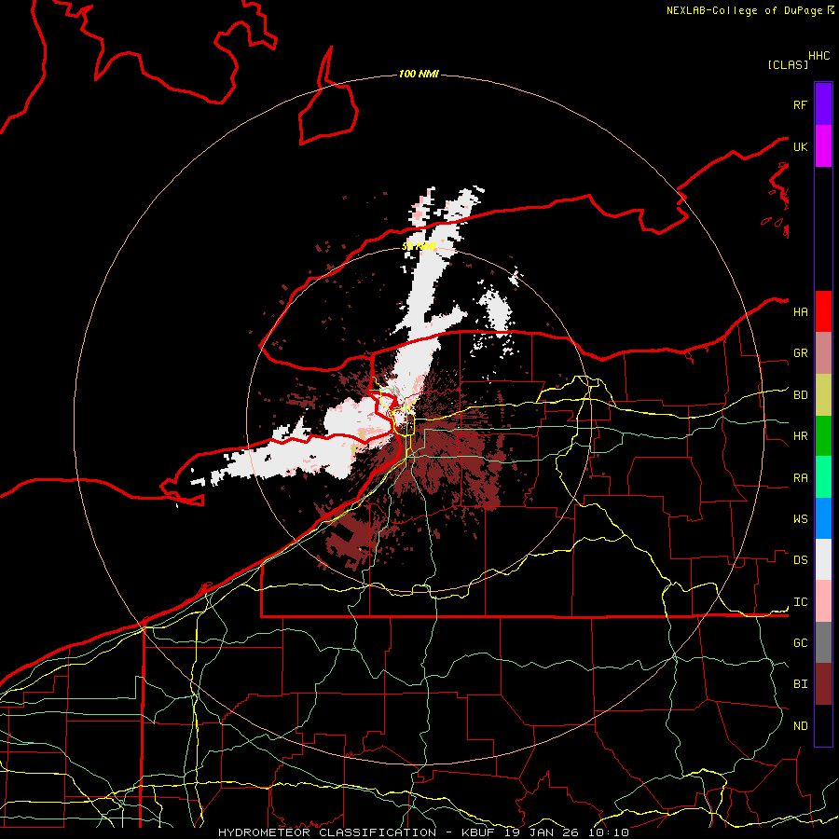Click the red HA legend color swatch
This screenshot has width=839, height=839.
tap(823, 311)
